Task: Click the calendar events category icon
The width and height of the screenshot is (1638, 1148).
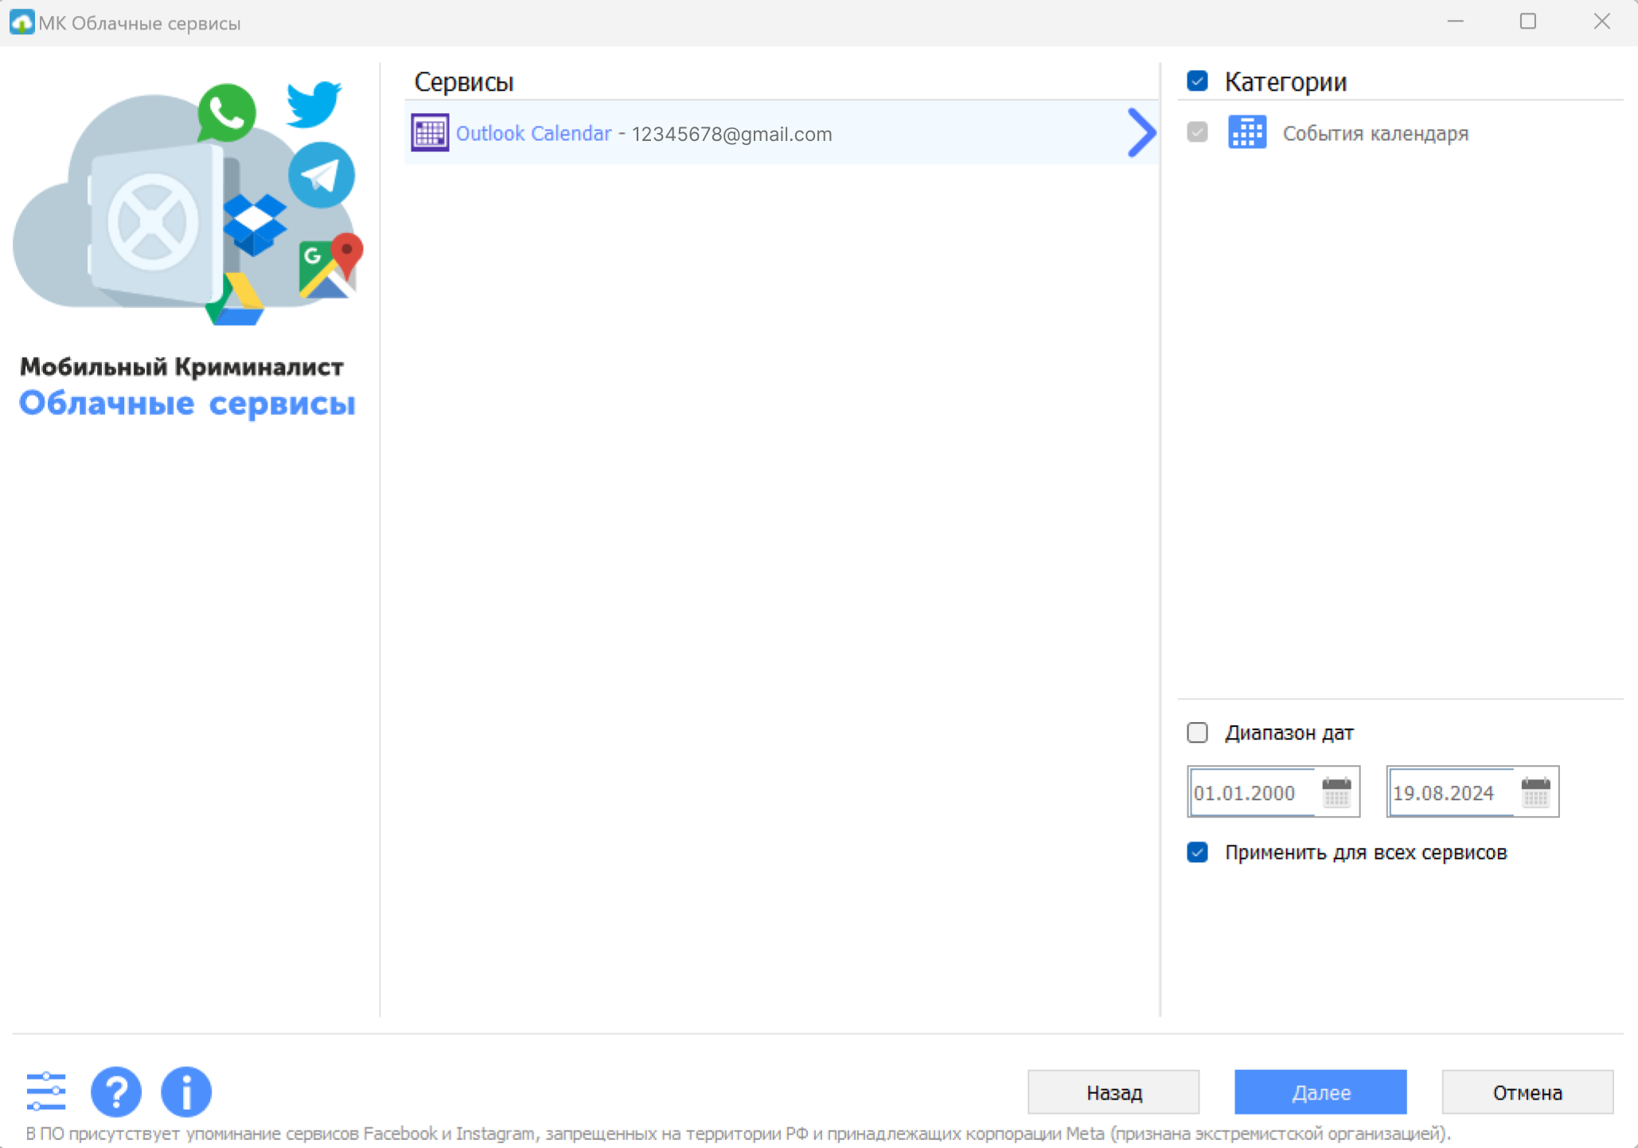Action: click(x=1247, y=132)
